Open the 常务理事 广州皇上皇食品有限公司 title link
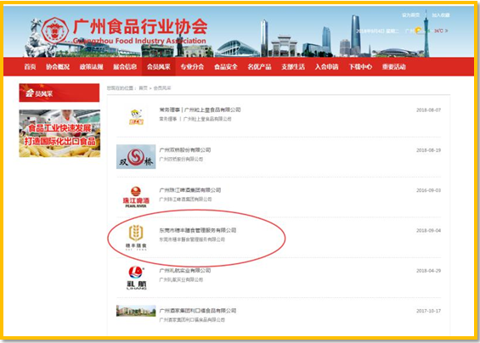The image size is (480, 343). click(200, 110)
